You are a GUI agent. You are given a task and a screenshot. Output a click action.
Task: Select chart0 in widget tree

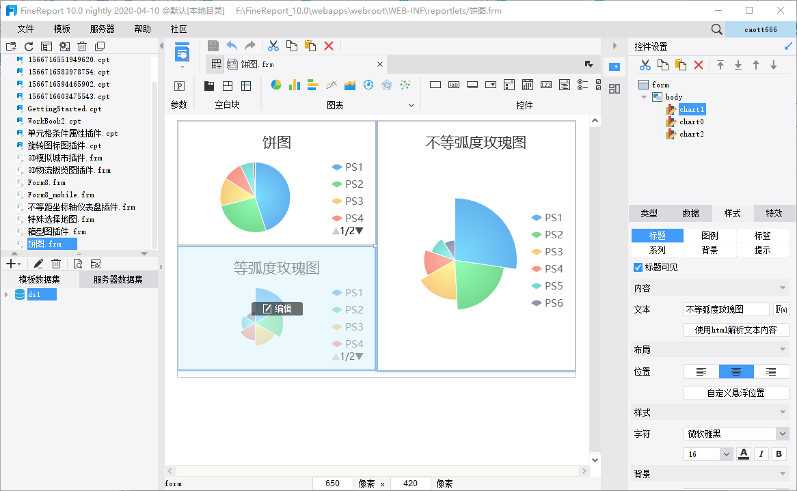point(691,122)
